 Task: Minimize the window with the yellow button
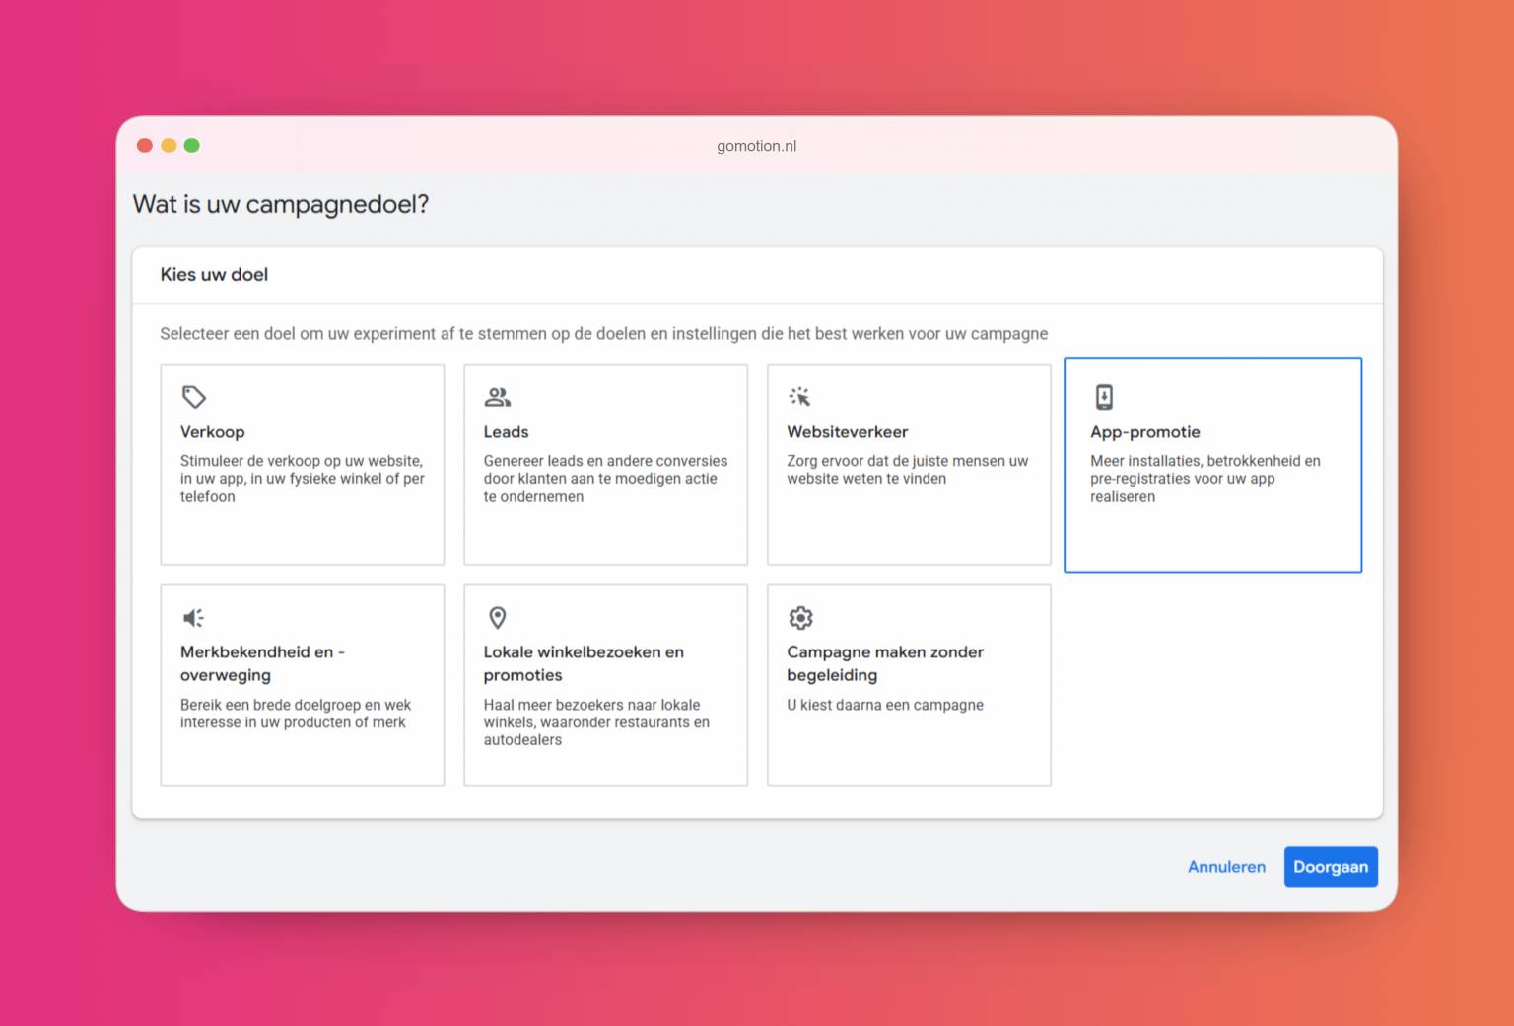tap(169, 146)
